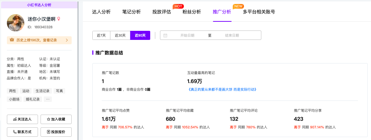Click the 等级: 金冠薯 field
This screenshot has width=371, height=140.
[50, 65]
